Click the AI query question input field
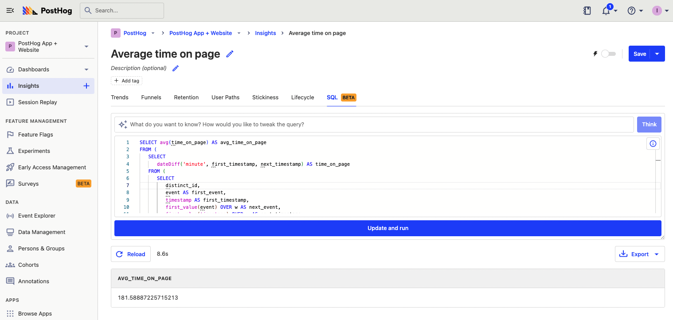 pos(355,124)
